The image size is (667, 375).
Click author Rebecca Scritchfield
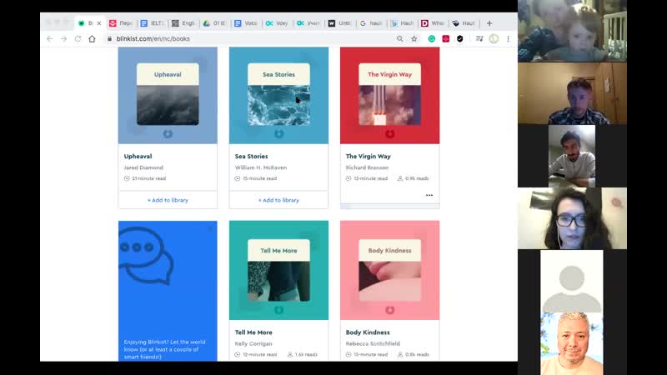(373, 343)
